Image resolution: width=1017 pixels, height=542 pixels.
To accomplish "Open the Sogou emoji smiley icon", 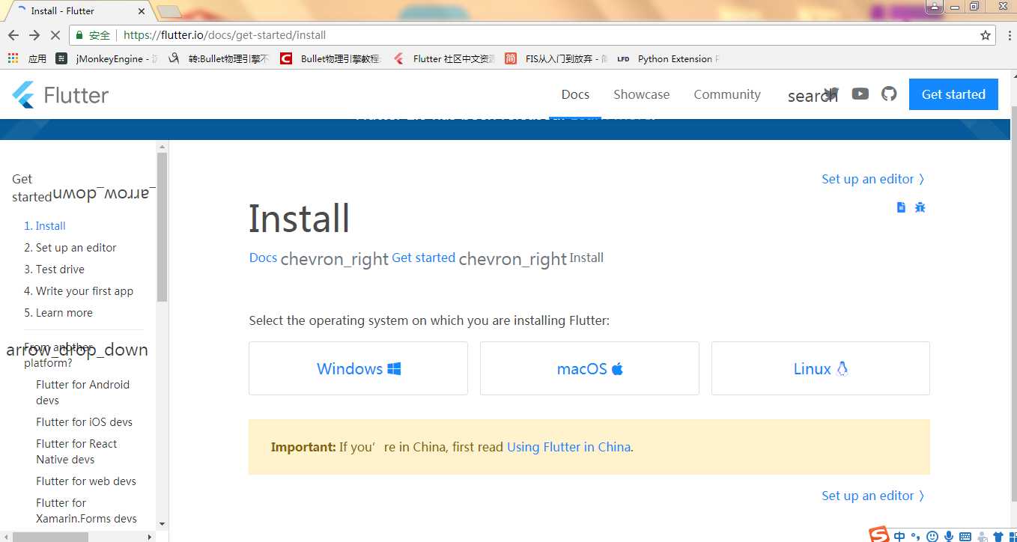I will click(x=932, y=537).
